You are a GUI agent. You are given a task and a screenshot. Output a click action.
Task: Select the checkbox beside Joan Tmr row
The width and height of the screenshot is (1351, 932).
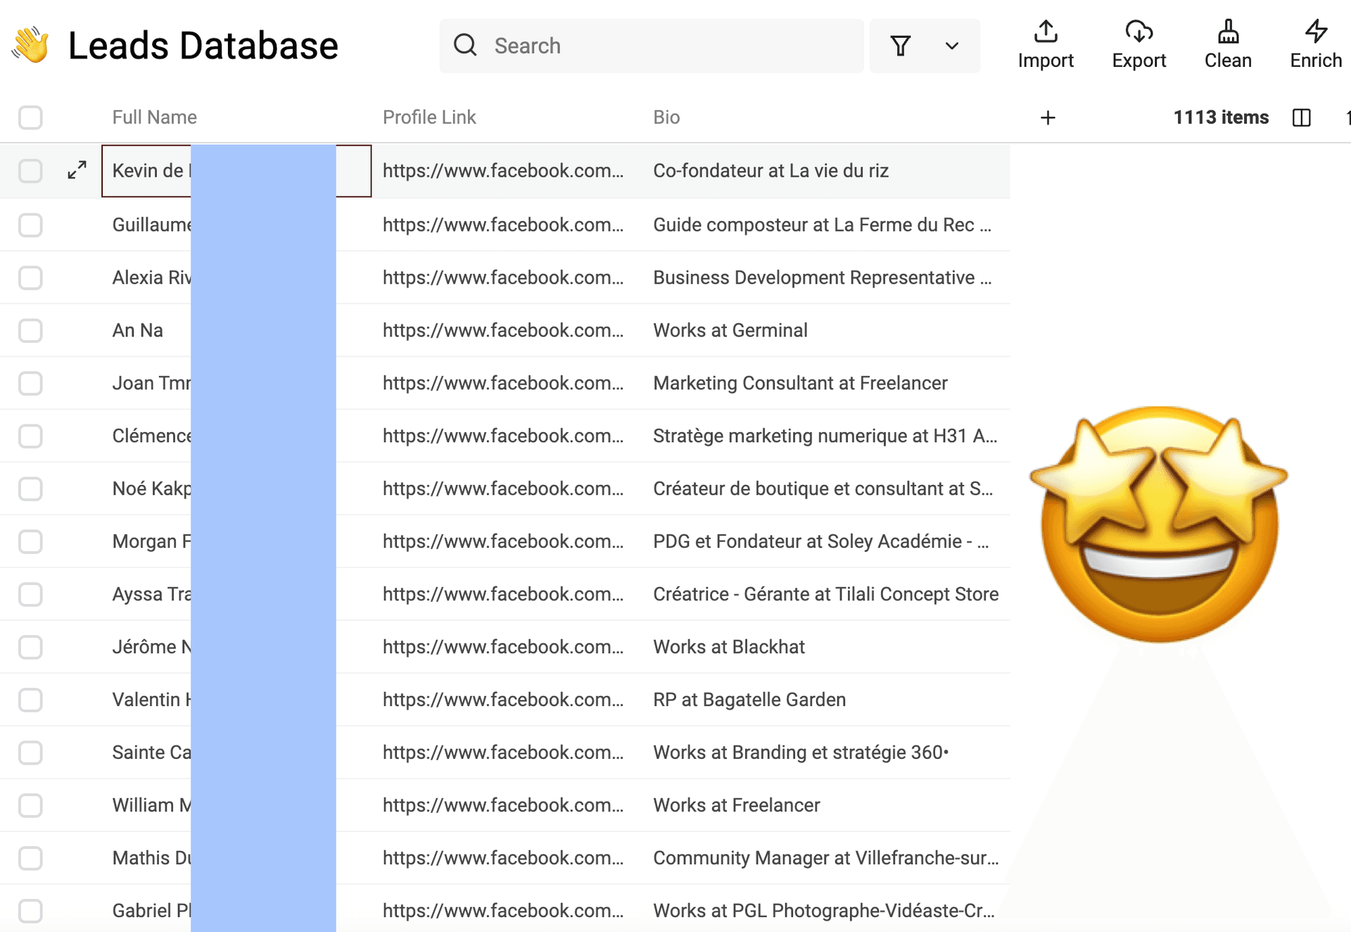tap(30, 383)
